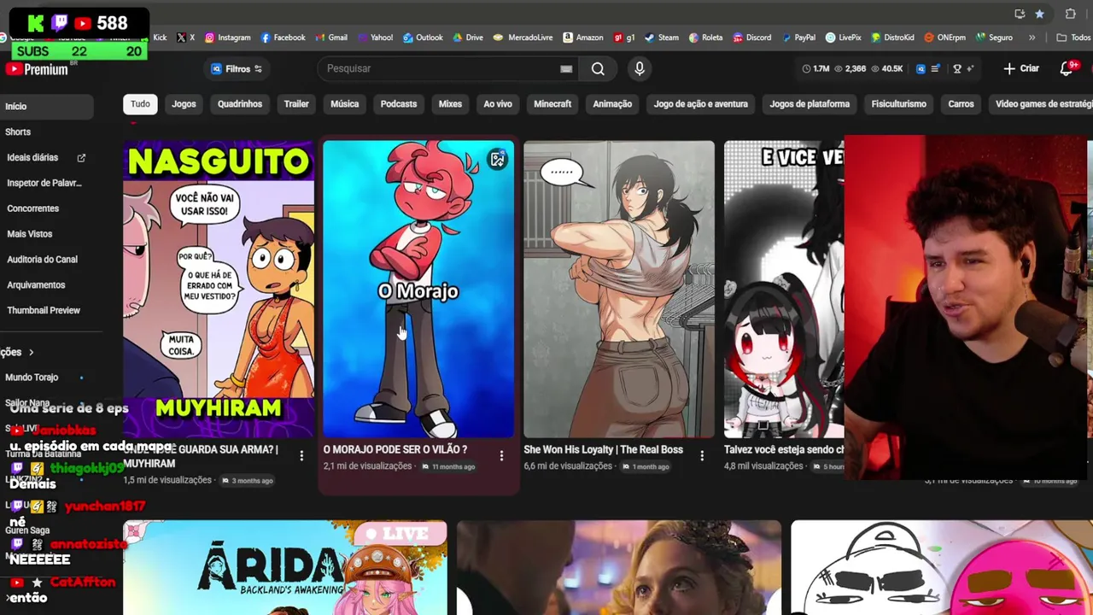Open the notifications bell
1093x615 pixels.
(1067, 69)
